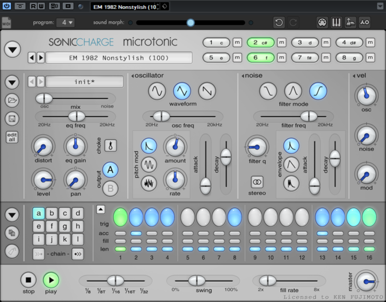
Task: Click the stop button
Action: (28, 280)
